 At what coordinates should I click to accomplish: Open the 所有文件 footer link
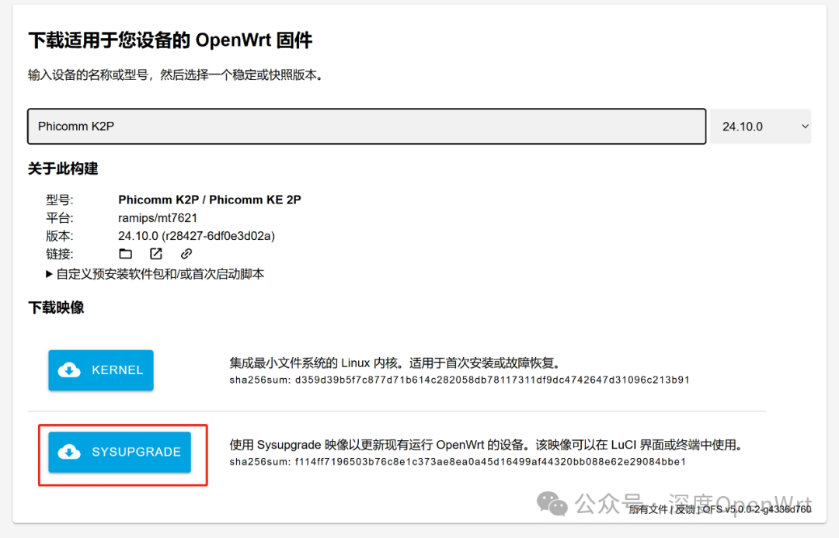(648, 510)
